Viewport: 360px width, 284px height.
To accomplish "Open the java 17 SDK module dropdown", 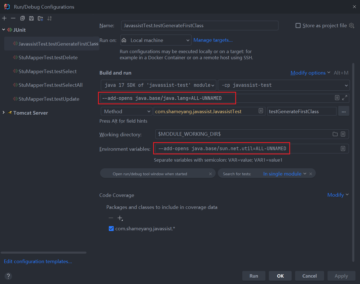I will [x=159, y=85].
